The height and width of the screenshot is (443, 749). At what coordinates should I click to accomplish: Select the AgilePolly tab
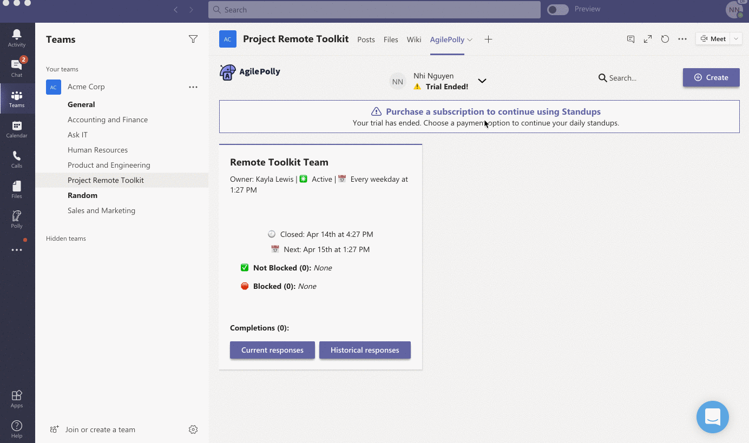(447, 39)
